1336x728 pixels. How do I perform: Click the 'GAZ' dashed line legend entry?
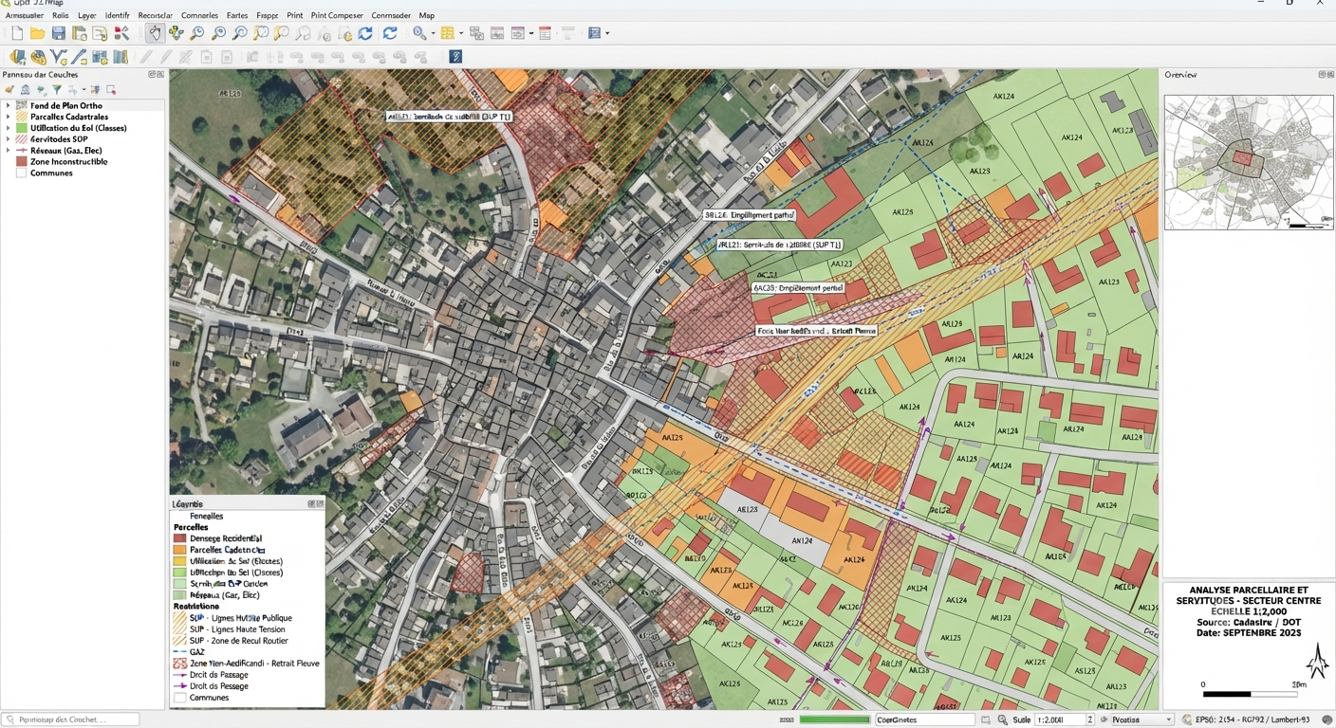tap(196, 652)
